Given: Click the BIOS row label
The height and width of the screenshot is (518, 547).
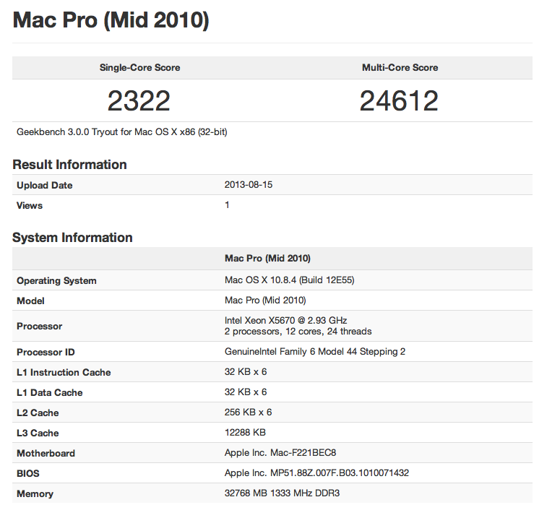Looking at the screenshot, I should [x=28, y=474].
